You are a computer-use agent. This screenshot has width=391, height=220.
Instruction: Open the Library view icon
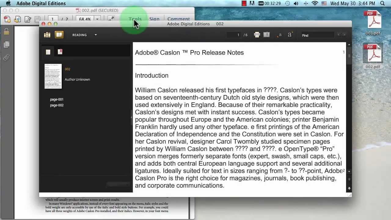pos(47,35)
